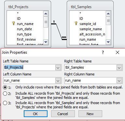Click the scrollbar thumb in tbl_Projects list

pyautogui.click(x=46, y=22)
